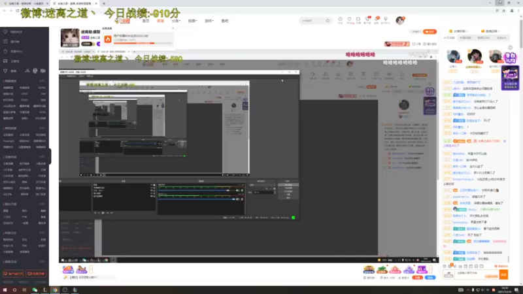Click the search magnifier icon
Viewport: 523px width, 294px height.
tap(328, 21)
